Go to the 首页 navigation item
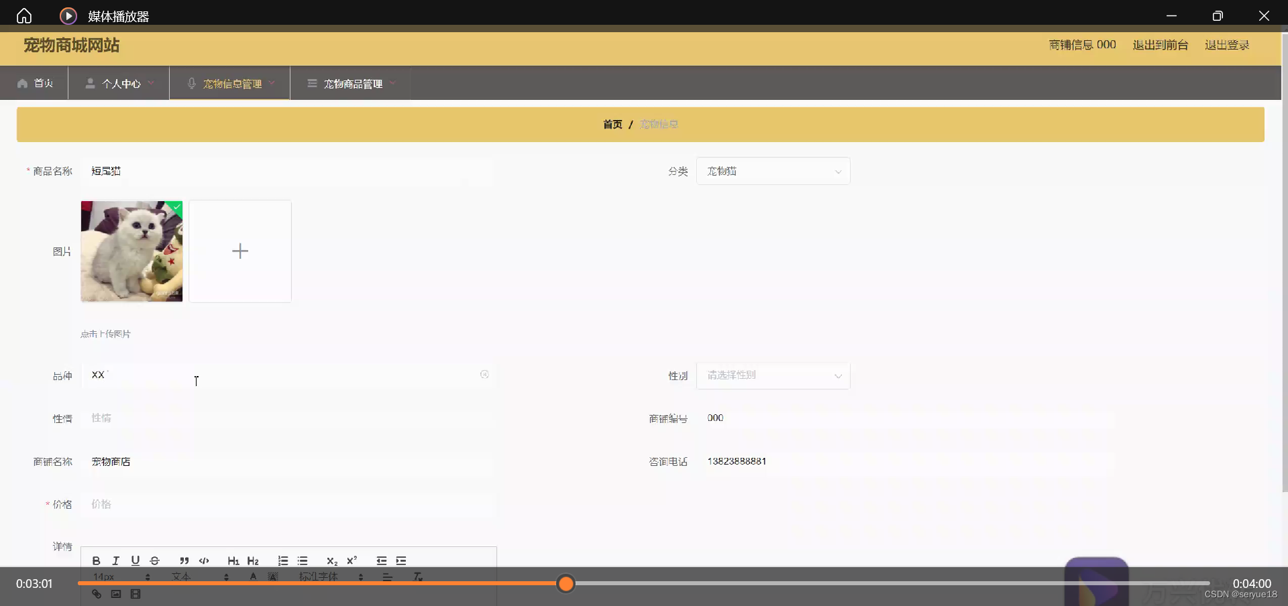This screenshot has height=606, width=1288. (35, 83)
